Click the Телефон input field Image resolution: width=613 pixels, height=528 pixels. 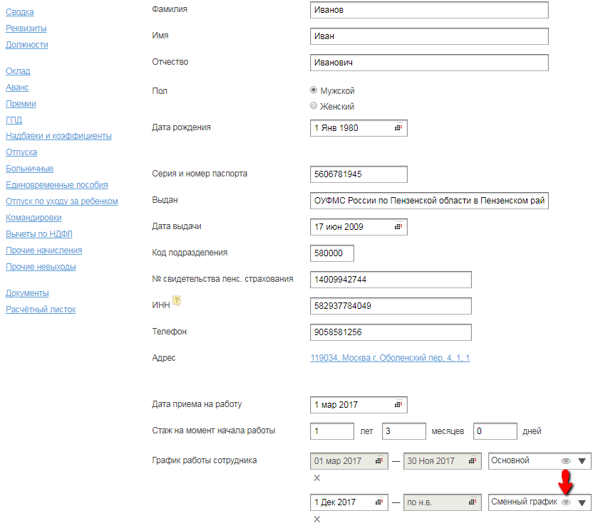(391, 332)
